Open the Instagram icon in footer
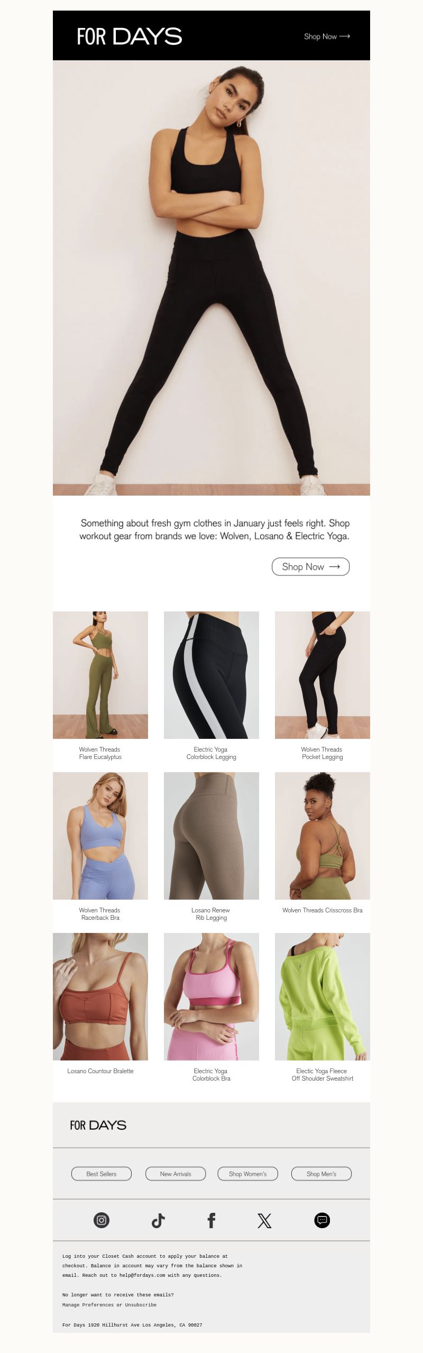The width and height of the screenshot is (423, 1353). (x=102, y=1220)
